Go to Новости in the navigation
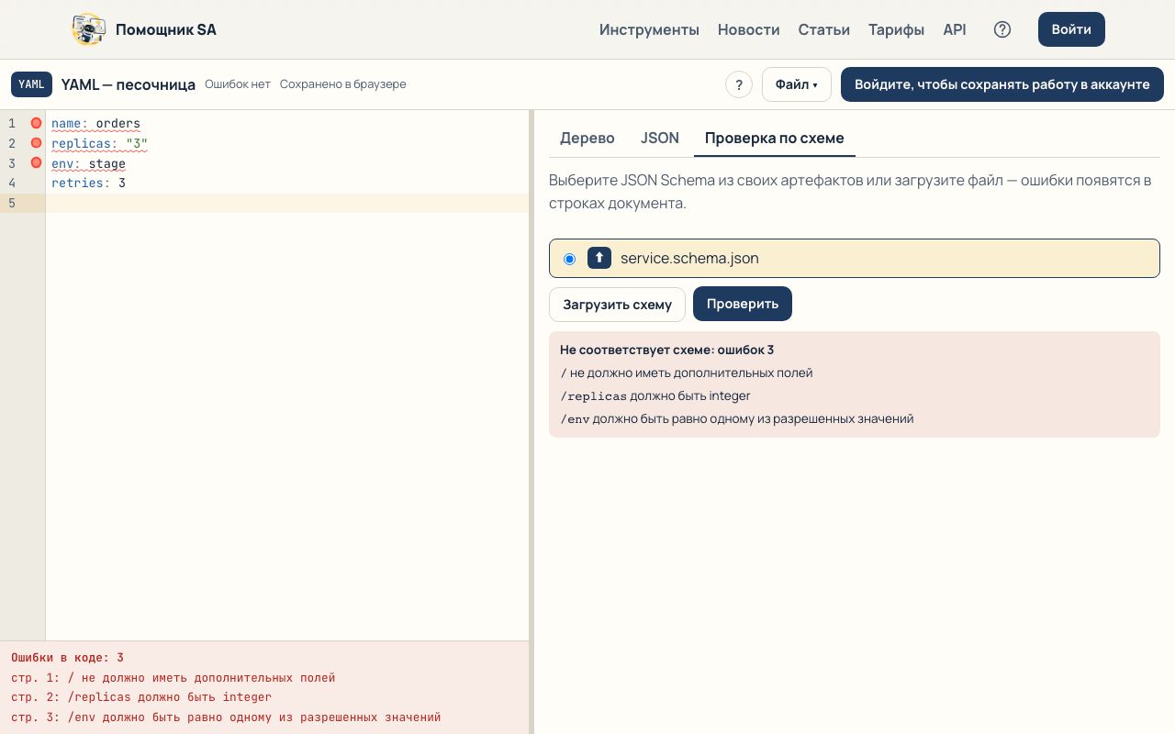The image size is (1175, 734). [x=749, y=29]
